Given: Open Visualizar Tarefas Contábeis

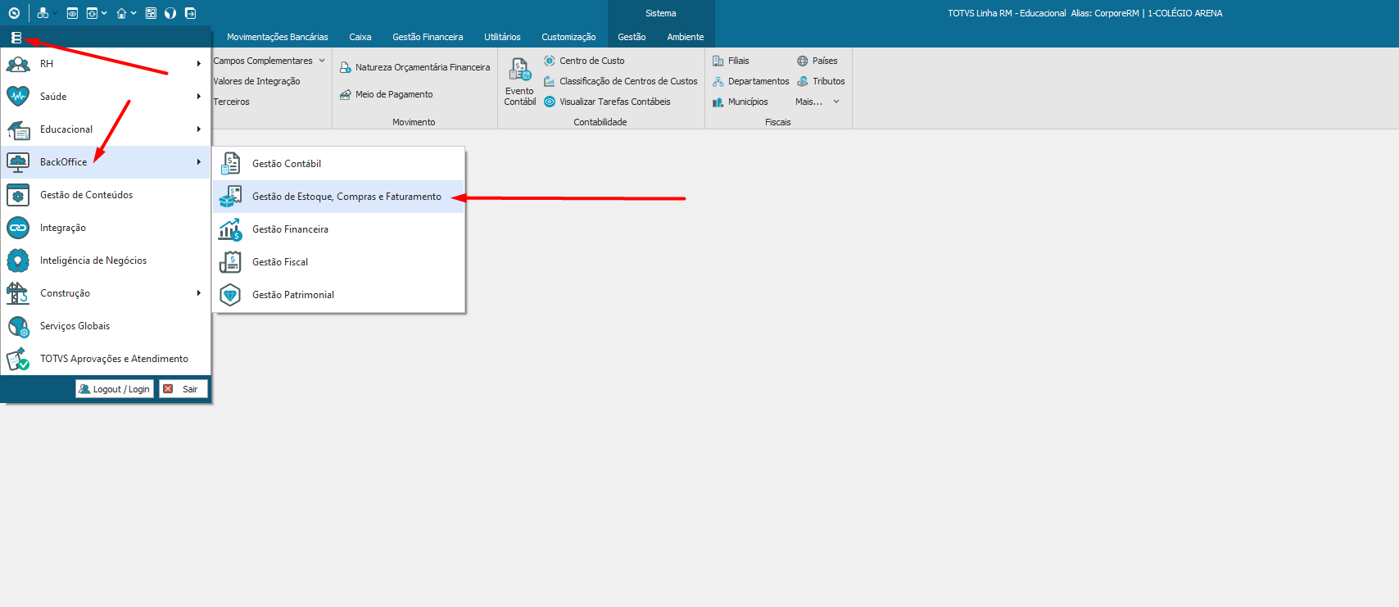Looking at the screenshot, I should tap(614, 102).
